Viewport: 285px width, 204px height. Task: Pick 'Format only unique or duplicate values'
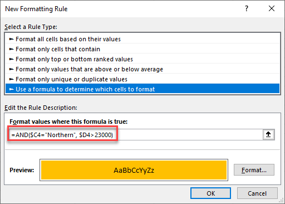click(142, 79)
